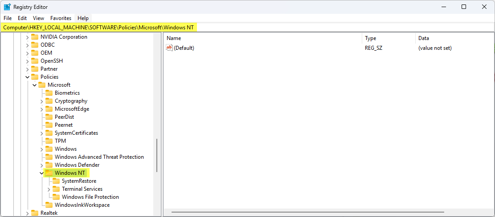Click the tree pane vertical scrollbar thumb
Image resolution: width=495 pixels, height=217 pixels.
(157, 155)
